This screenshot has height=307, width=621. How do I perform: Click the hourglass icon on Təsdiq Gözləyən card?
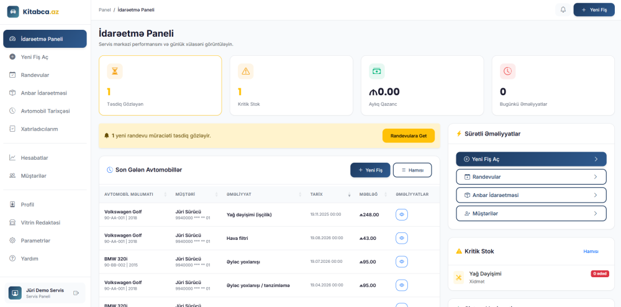[115, 71]
